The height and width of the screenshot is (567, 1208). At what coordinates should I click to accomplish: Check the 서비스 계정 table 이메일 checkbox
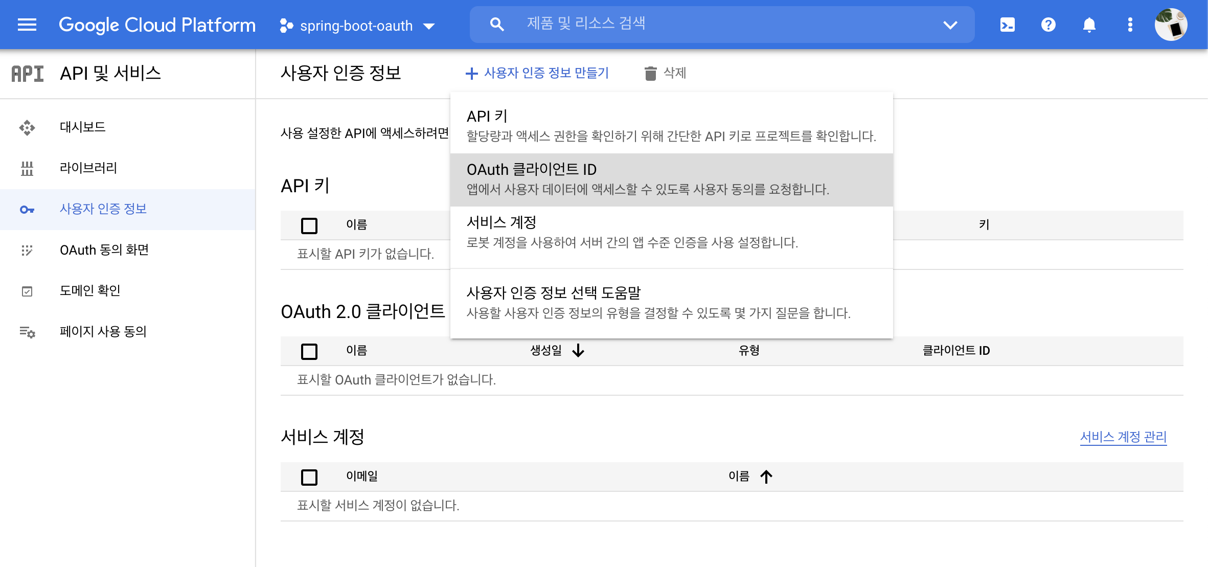[x=309, y=477]
